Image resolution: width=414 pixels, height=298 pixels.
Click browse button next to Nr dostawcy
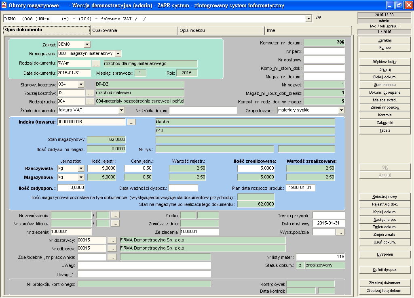coord(113,241)
